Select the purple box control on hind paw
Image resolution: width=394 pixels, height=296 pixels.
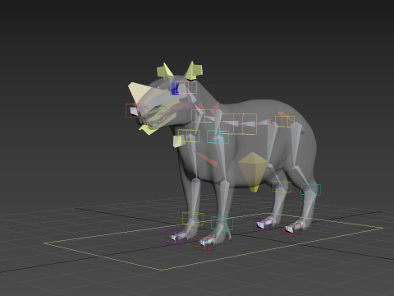coord(263,224)
